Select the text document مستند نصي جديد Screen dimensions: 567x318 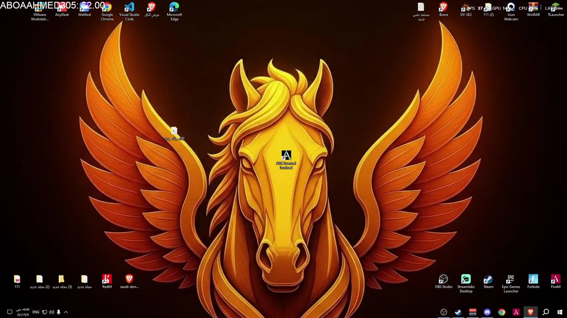click(421, 12)
